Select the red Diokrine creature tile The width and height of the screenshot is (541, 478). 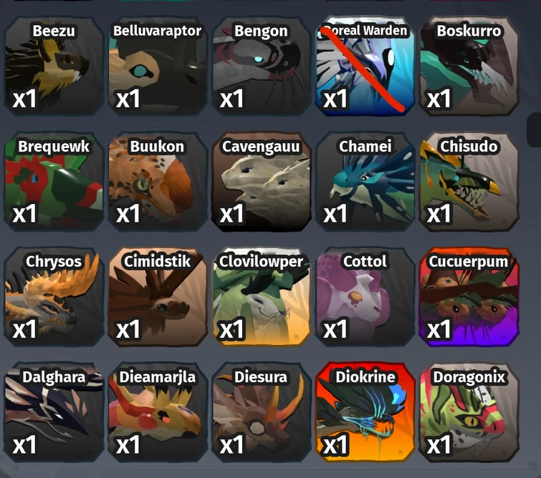(365, 412)
